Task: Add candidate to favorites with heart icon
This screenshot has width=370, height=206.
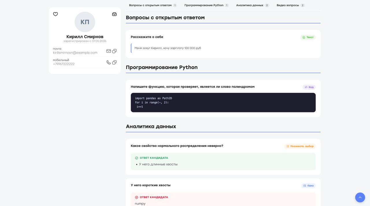Action: tap(55, 14)
